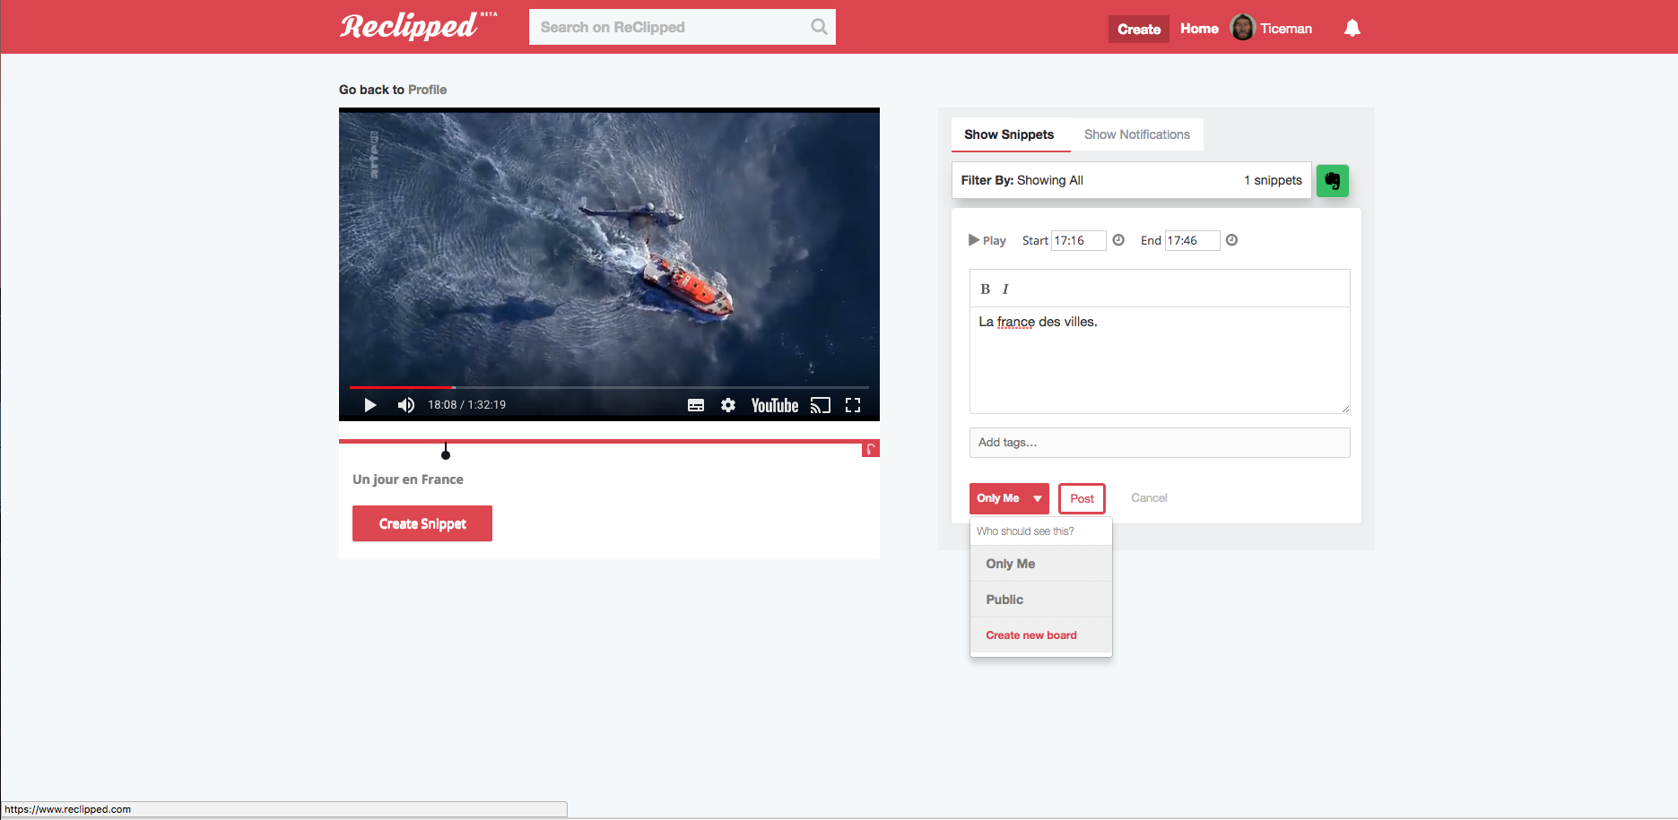Image resolution: width=1678 pixels, height=820 pixels.
Task: Go to Home link
Action: pyautogui.click(x=1199, y=29)
